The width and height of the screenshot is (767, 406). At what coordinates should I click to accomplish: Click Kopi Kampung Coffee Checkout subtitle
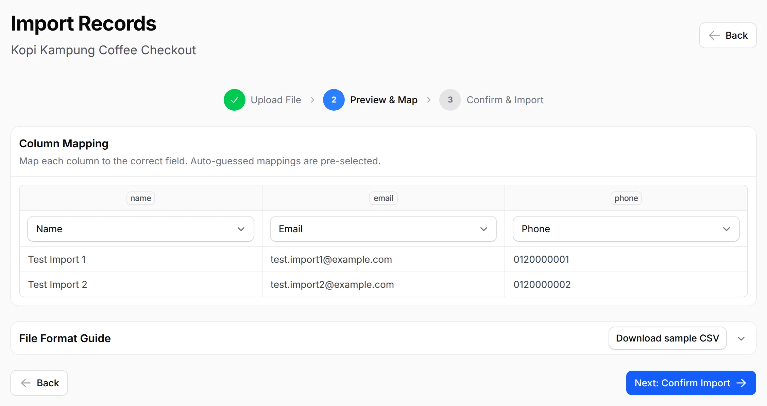click(103, 50)
